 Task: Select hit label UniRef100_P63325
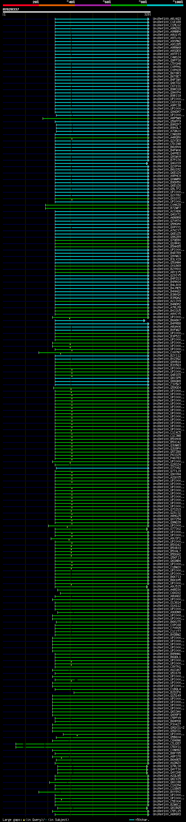[167, 455]
